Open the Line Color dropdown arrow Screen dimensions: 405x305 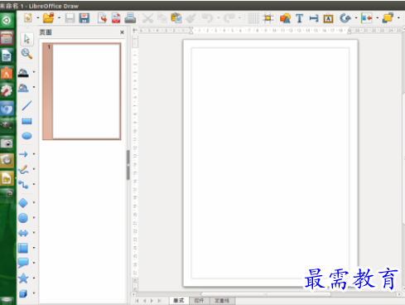(x=34, y=72)
